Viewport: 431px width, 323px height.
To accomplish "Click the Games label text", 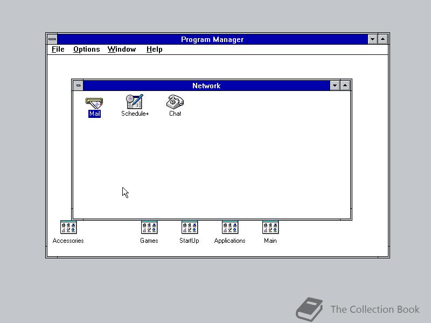I will (x=149, y=241).
